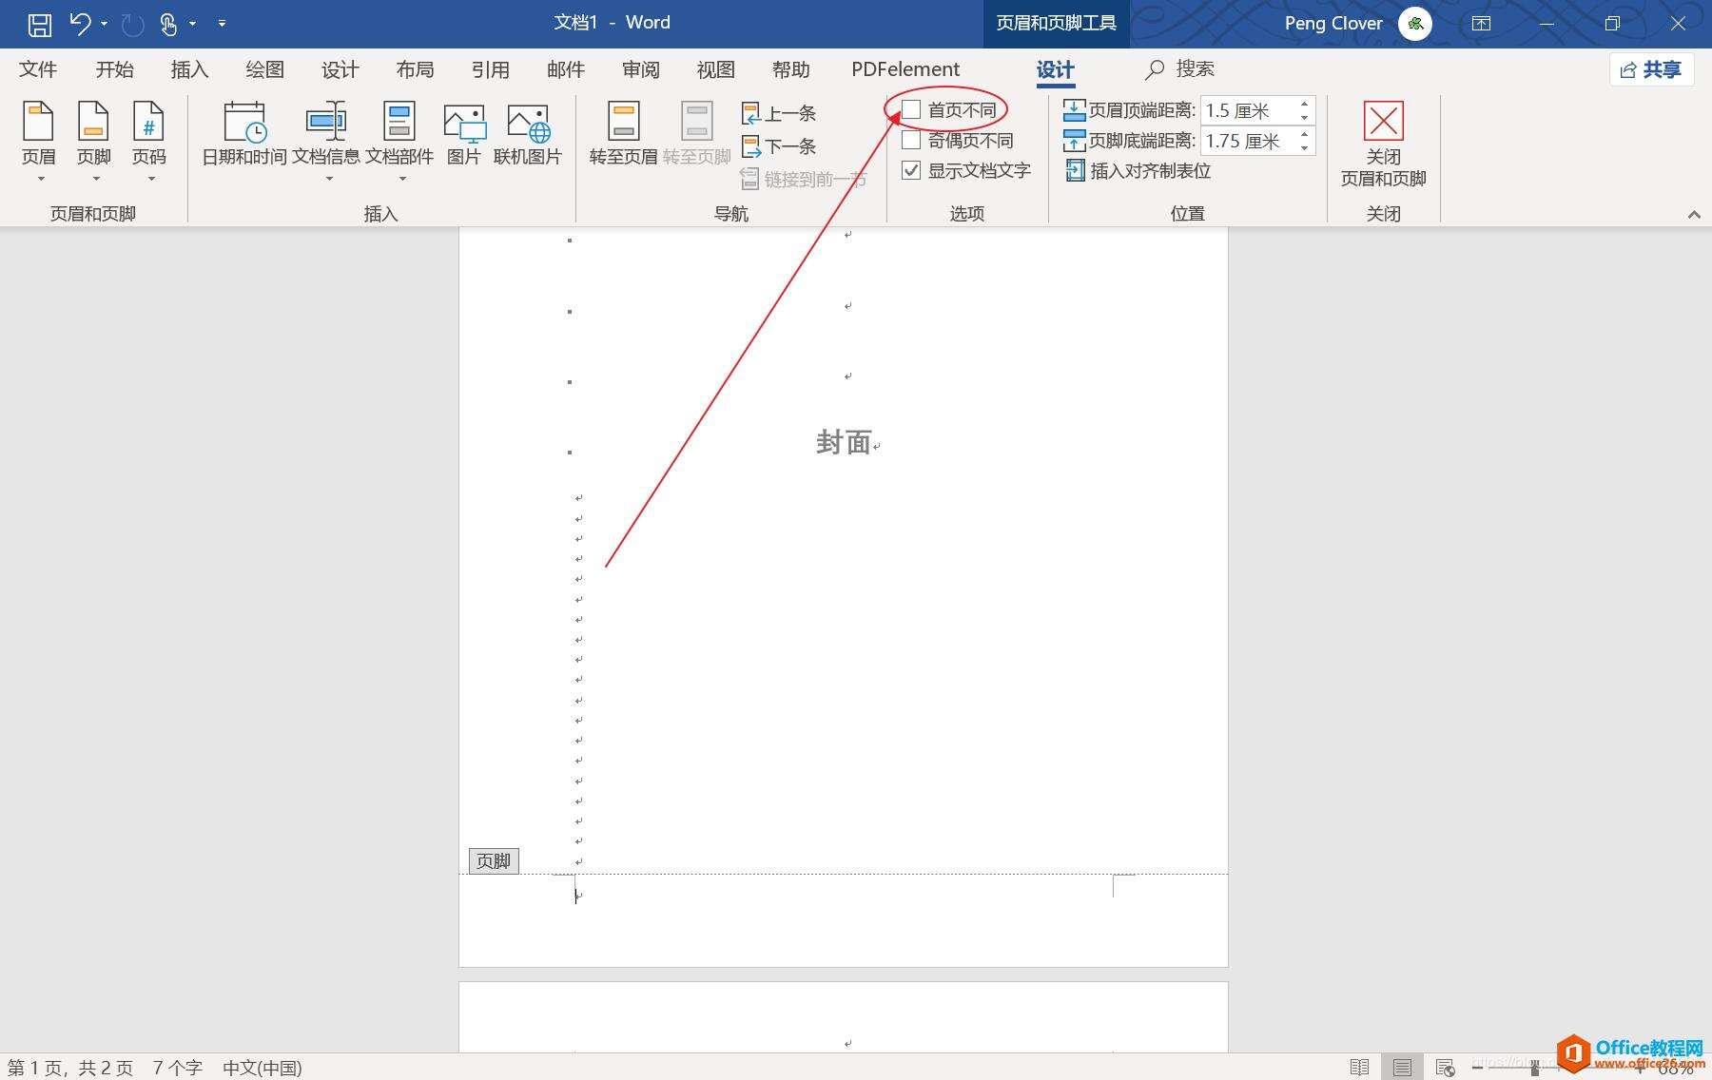Toggle touch/mouse mode icon
This screenshot has height=1080, width=1712.
pyautogui.click(x=168, y=24)
